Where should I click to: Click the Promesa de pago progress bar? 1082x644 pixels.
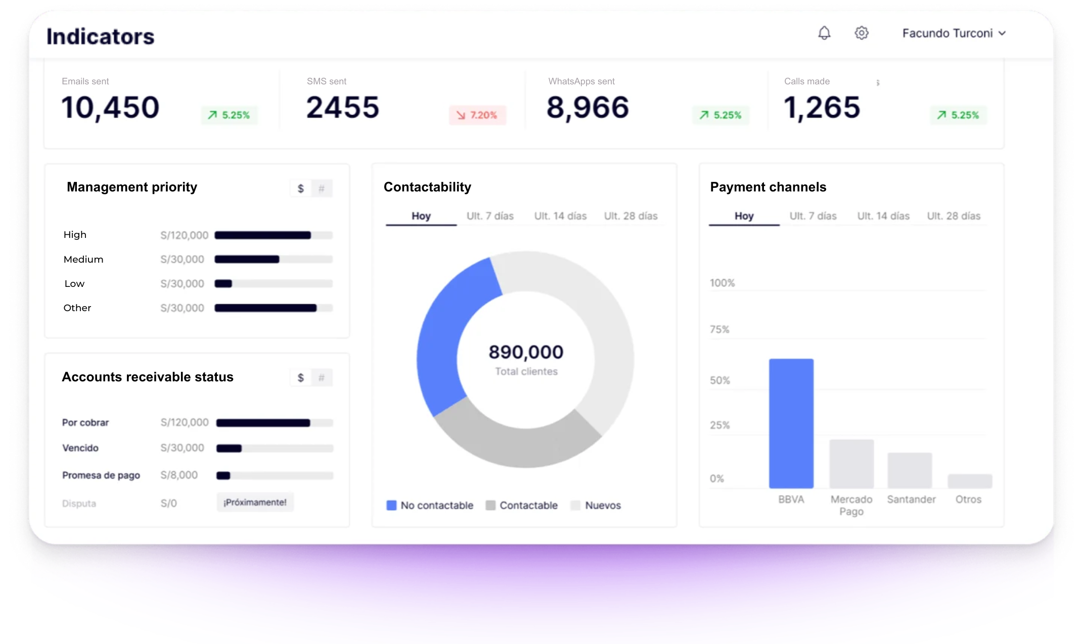click(275, 476)
